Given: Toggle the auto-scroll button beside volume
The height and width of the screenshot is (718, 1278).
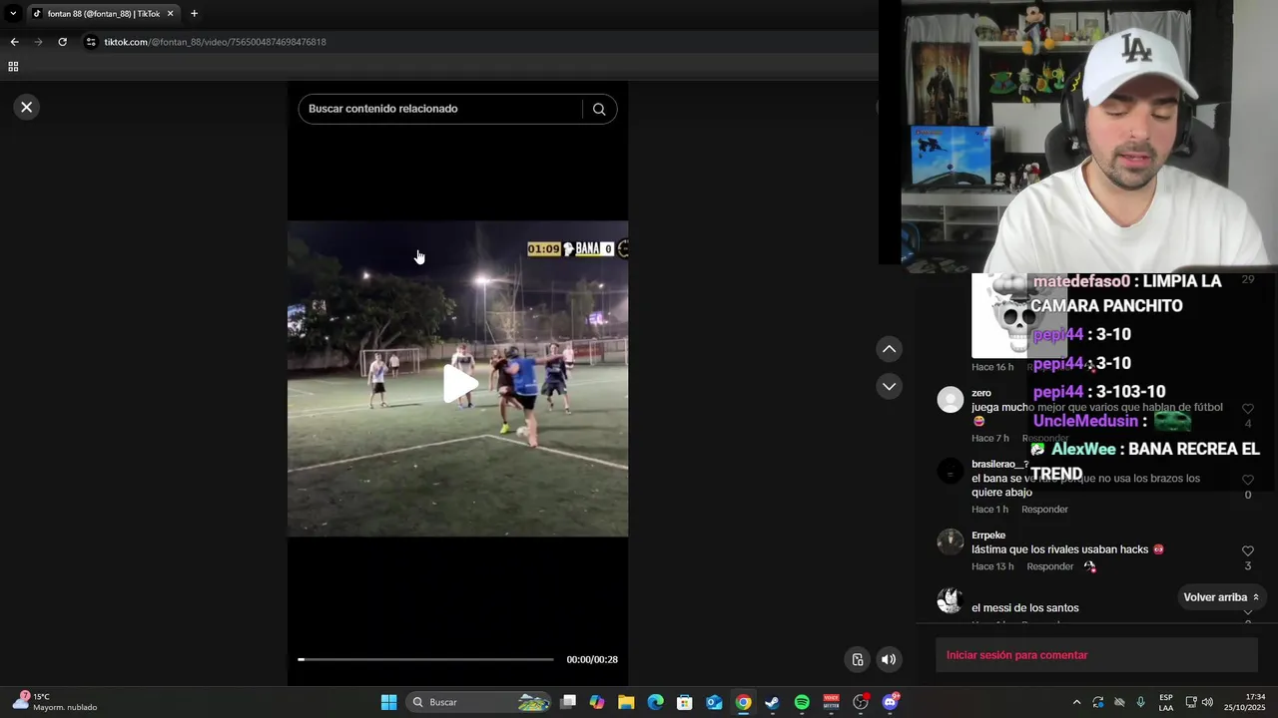Looking at the screenshot, I should (x=857, y=659).
